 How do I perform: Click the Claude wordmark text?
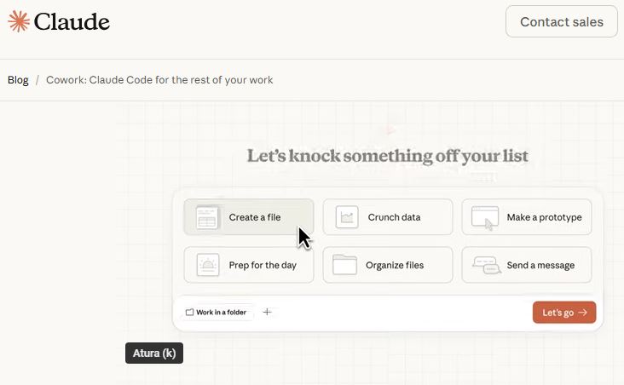pyautogui.click(x=72, y=22)
